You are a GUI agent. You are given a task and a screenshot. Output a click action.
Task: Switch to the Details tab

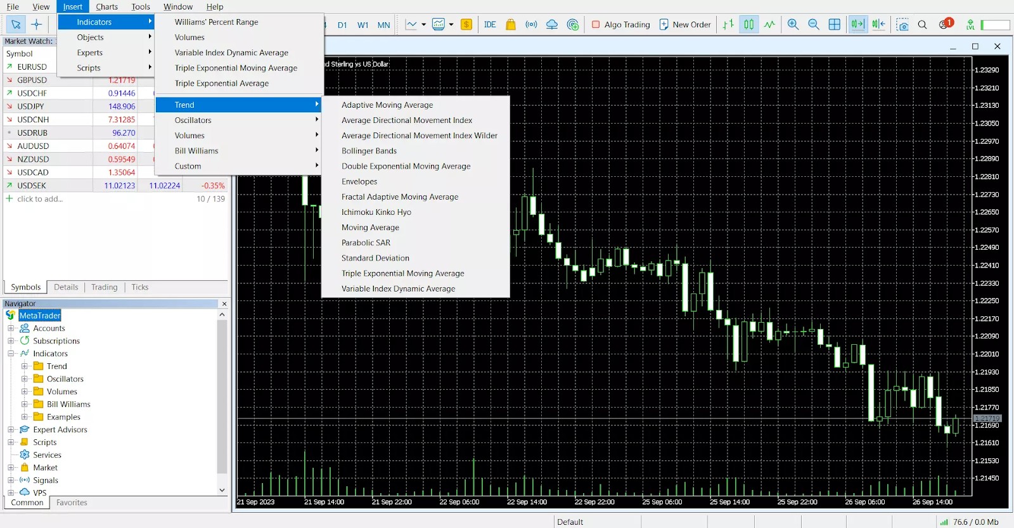[66, 287]
